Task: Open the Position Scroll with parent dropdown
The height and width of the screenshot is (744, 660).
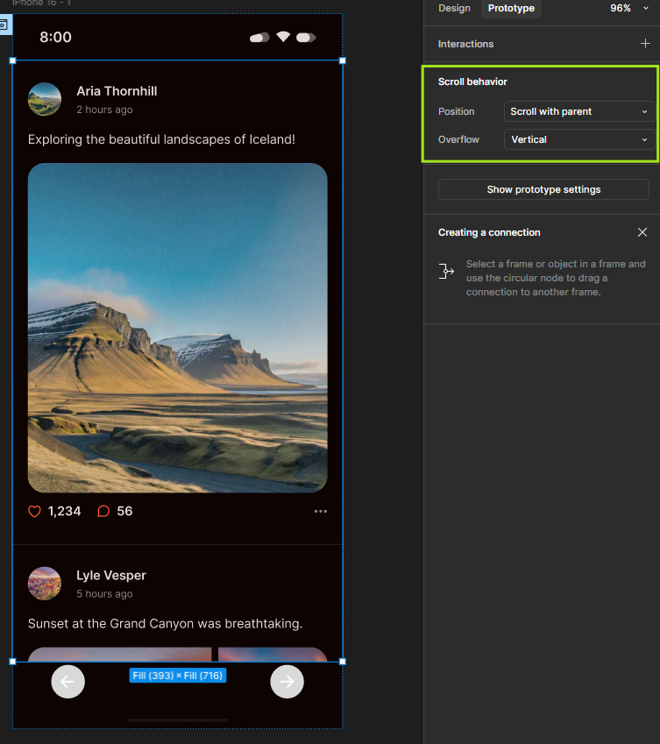Action: tap(579, 111)
